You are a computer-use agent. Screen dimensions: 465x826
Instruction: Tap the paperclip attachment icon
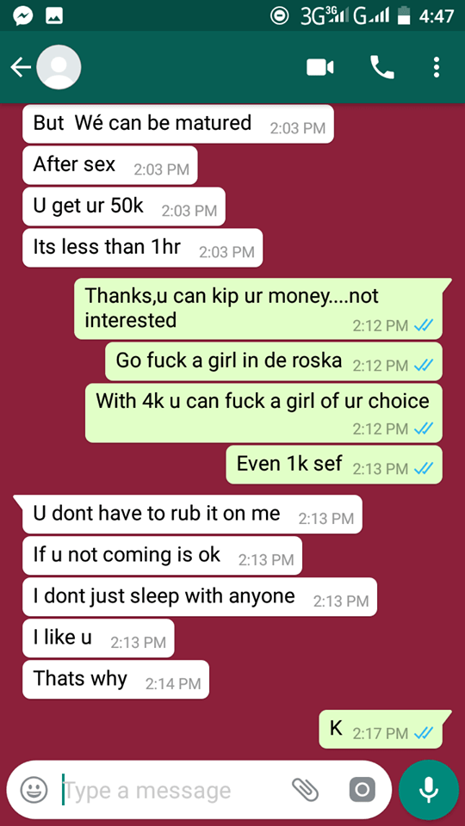(306, 789)
